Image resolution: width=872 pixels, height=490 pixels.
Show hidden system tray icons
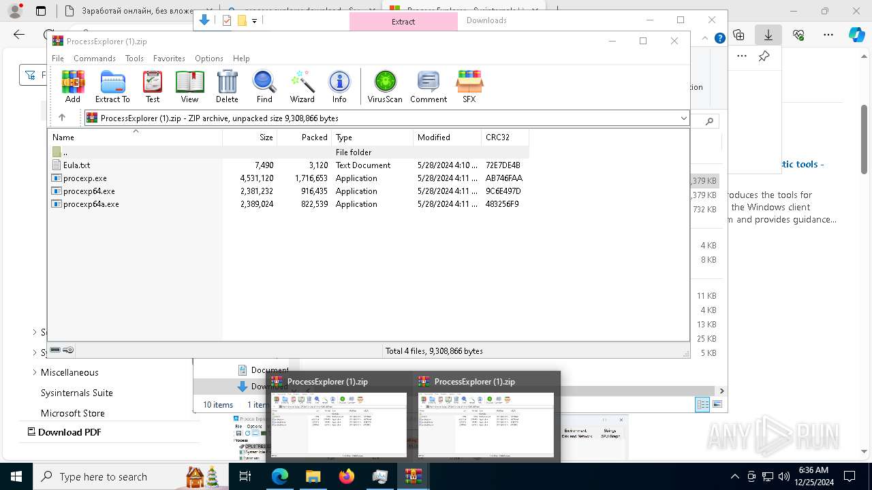point(734,476)
